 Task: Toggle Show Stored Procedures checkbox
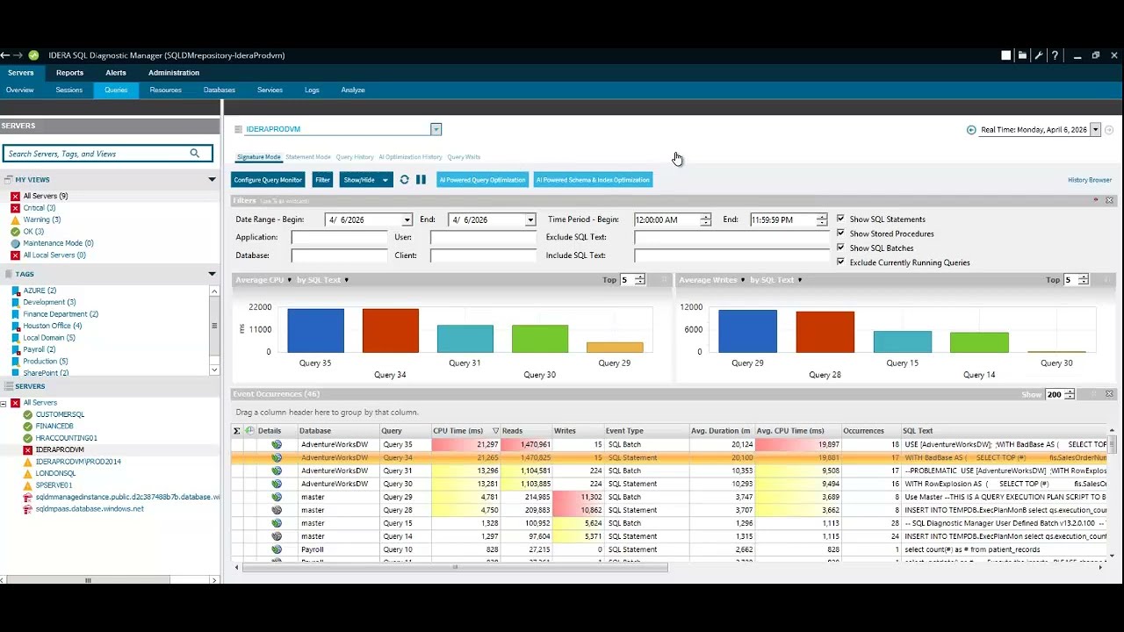(840, 233)
